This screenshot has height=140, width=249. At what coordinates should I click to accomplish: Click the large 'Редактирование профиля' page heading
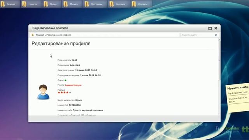click(x=61, y=44)
